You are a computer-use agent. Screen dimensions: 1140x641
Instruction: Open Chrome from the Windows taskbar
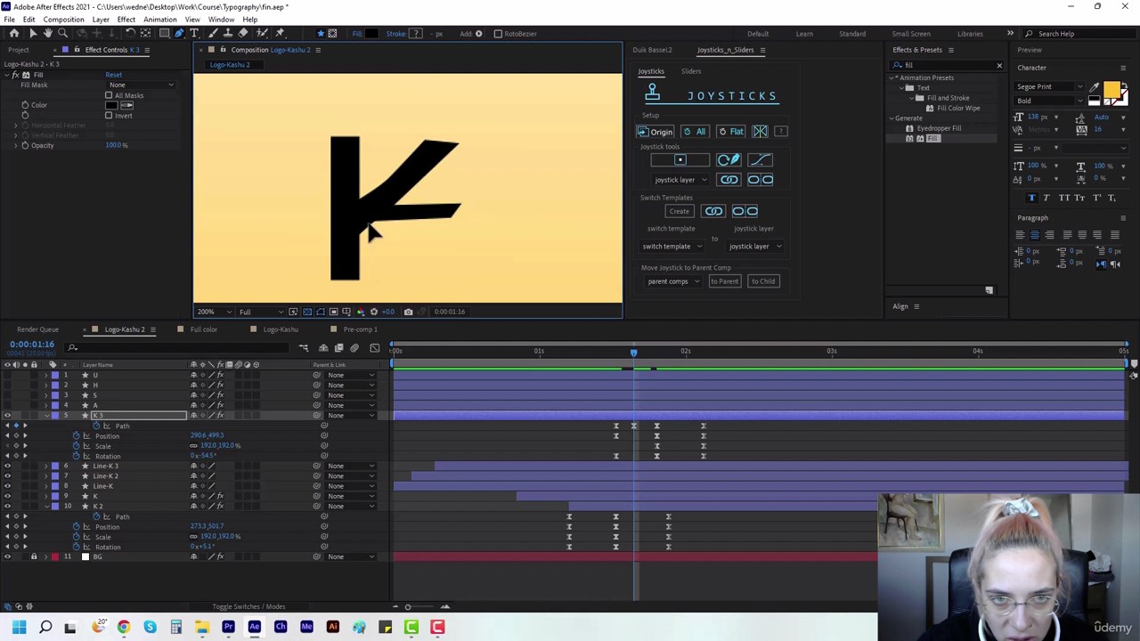click(124, 627)
